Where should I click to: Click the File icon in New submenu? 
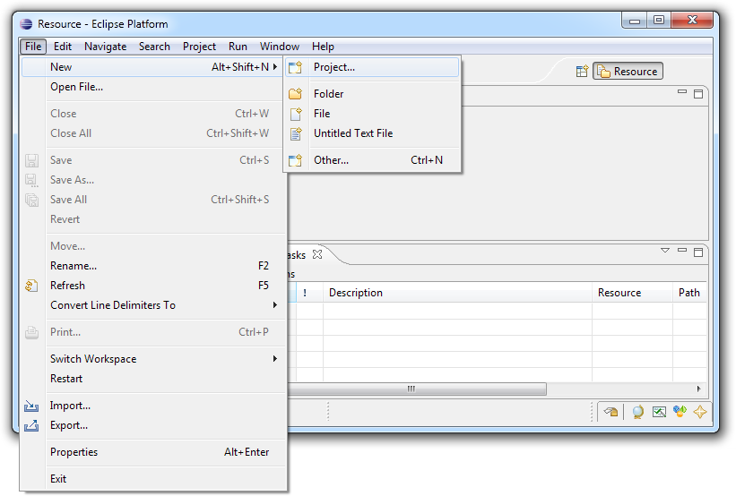click(296, 114)
